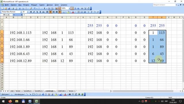Switch to the COMPARE 2 sheet tab
The image size is (184, 104).
[62, 91]
